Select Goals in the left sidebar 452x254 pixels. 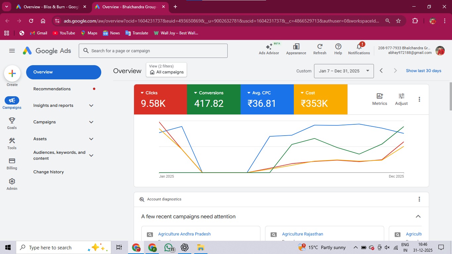point(12,123)
